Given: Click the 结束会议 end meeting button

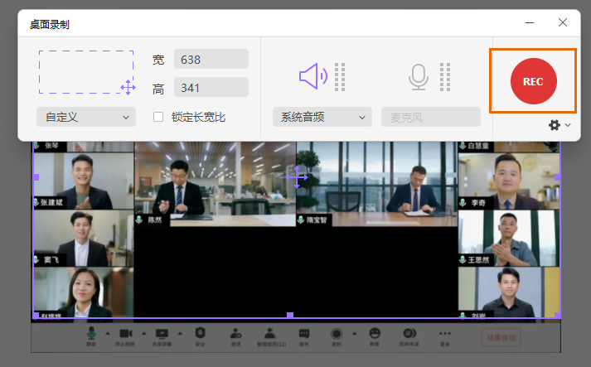Looking at the screenshot, I should tap(501, 337).
